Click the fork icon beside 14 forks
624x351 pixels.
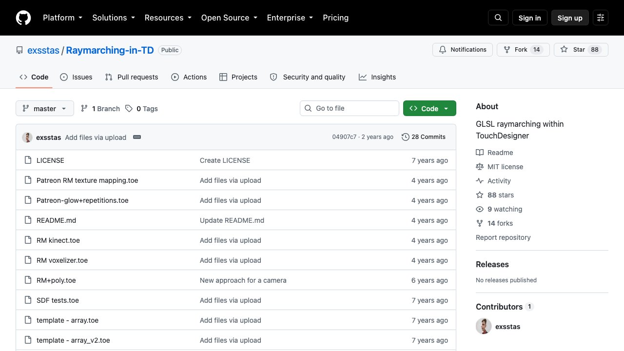(x=480, y=223)
